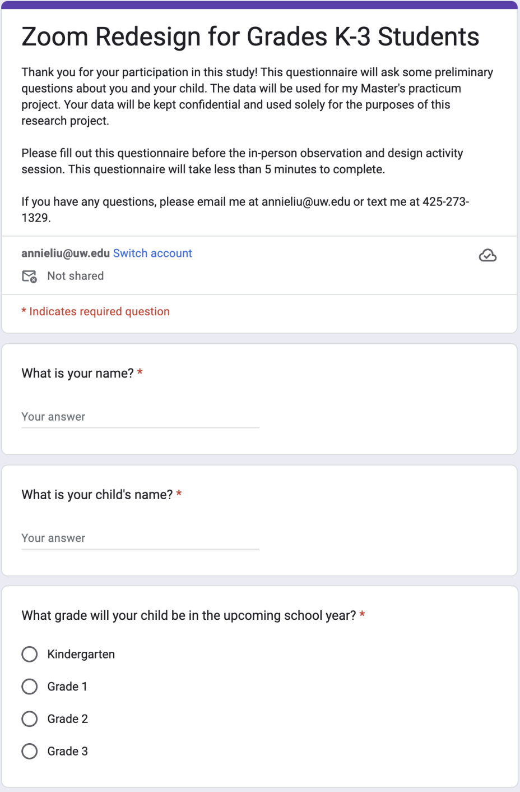Click the "What is your child's name?" label

click(97, 494)
